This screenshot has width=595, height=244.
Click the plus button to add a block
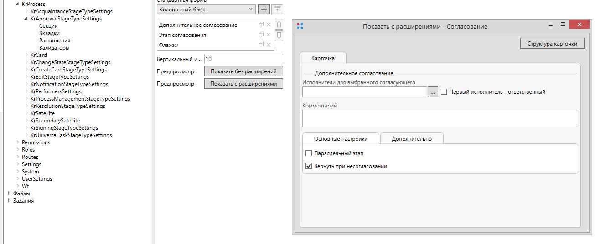pos(264,9)
